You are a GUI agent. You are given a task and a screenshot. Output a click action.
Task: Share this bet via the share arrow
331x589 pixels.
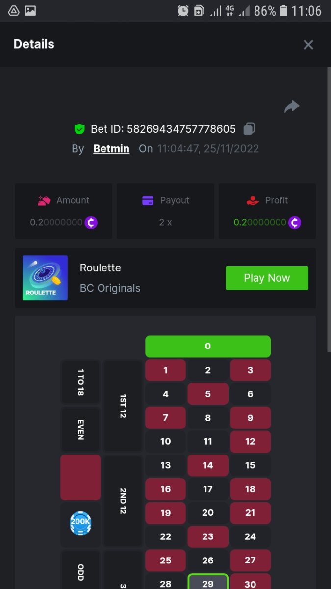(x=292, y=107)
